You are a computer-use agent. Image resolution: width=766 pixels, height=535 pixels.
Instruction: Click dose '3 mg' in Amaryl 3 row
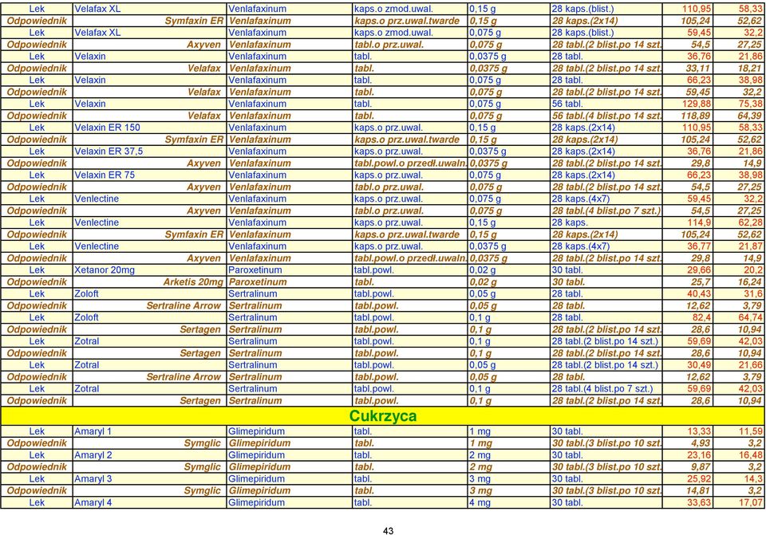(x=480, y=479)
